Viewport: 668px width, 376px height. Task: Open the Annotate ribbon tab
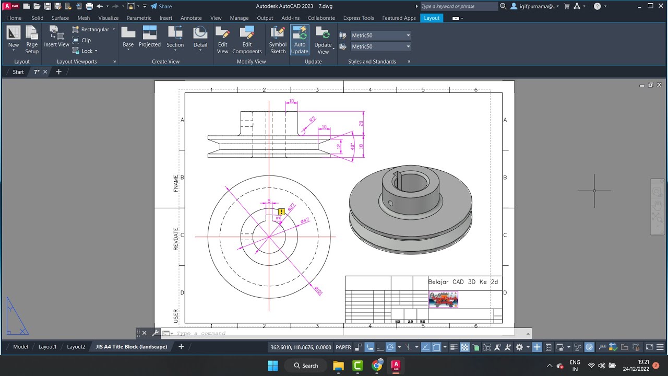click(x=191, y=18)
